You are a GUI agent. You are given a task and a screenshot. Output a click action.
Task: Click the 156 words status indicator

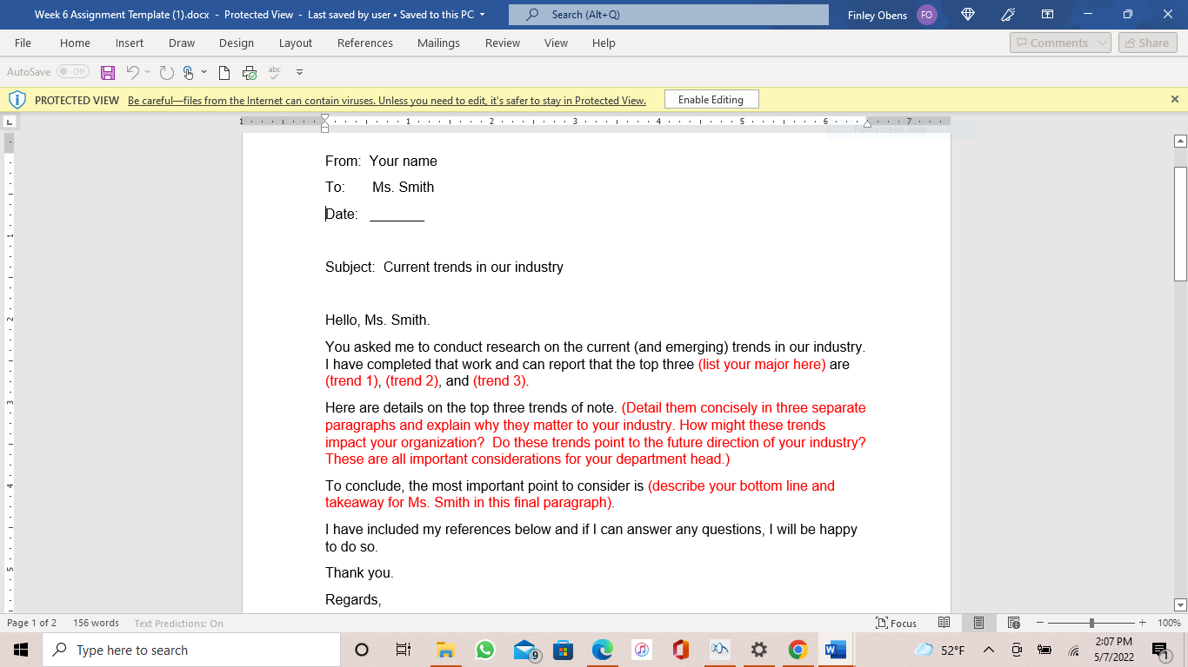point(96,624)
